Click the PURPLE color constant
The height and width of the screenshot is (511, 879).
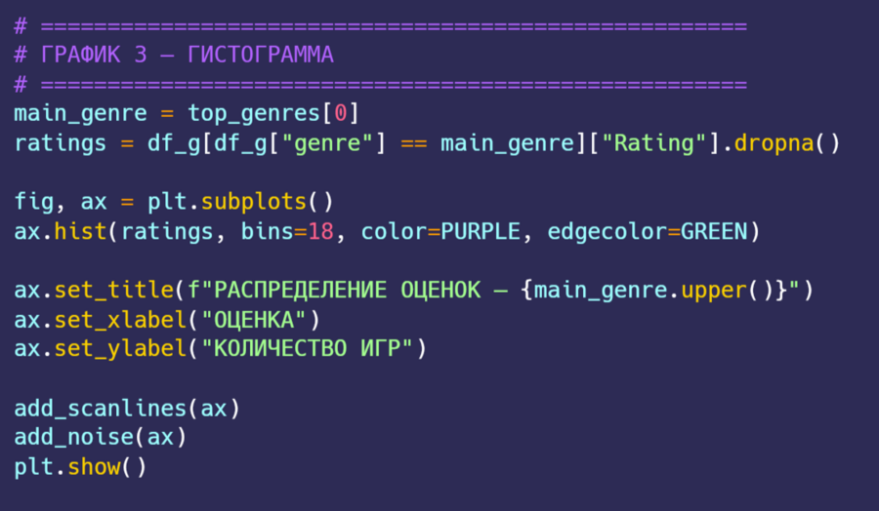pos(481,232)
